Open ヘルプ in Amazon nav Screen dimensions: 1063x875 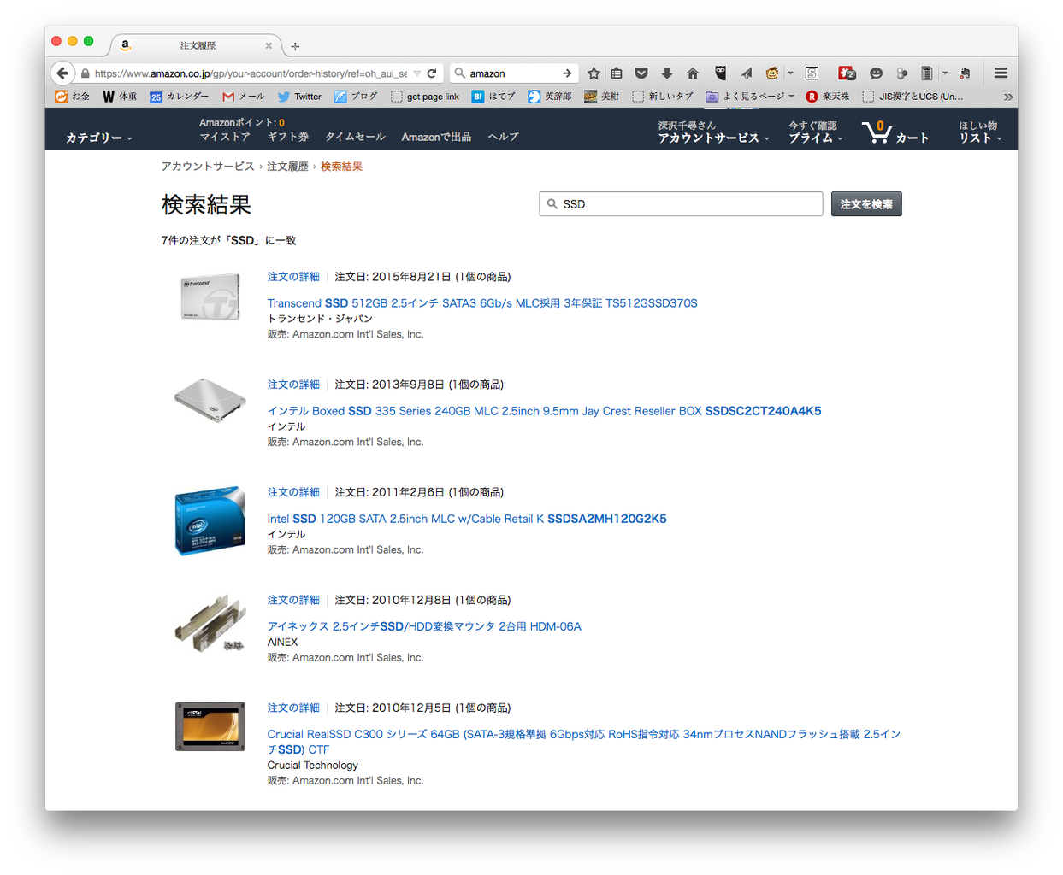tap(503, 137)
